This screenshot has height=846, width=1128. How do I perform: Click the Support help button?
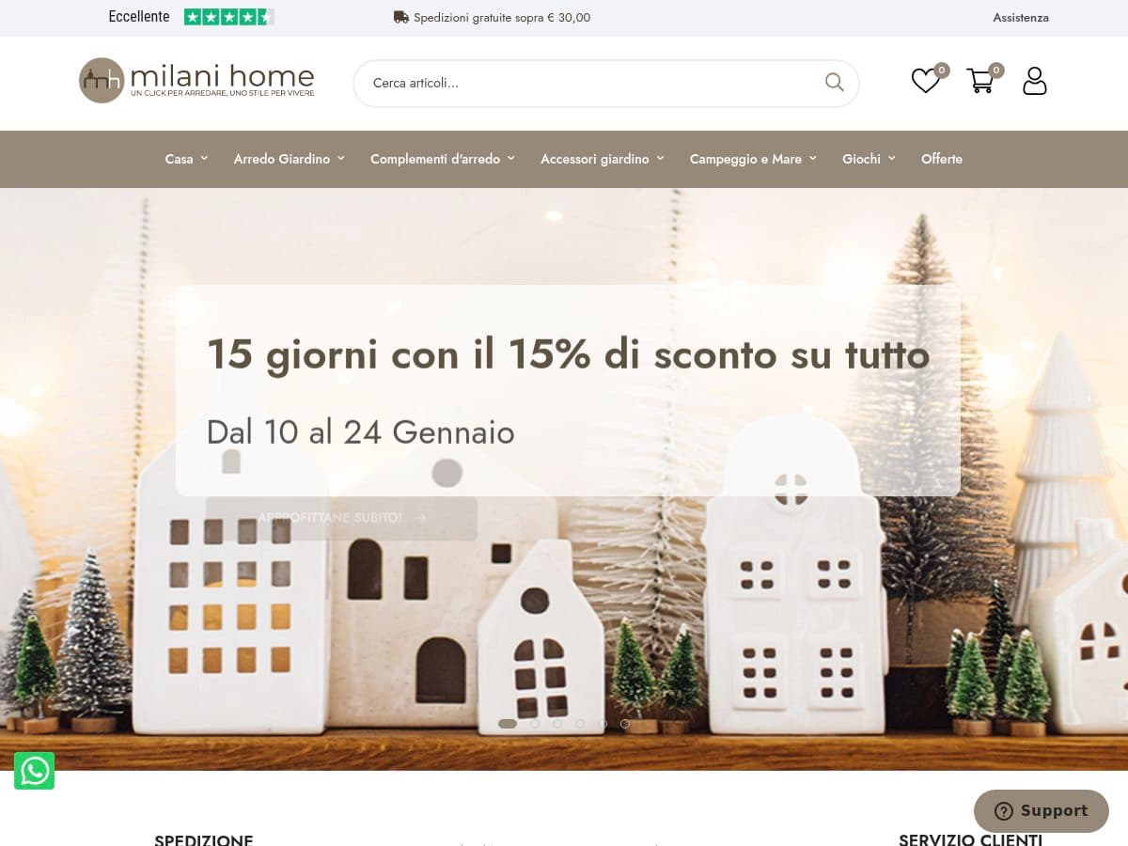(x=1042, y=810)
